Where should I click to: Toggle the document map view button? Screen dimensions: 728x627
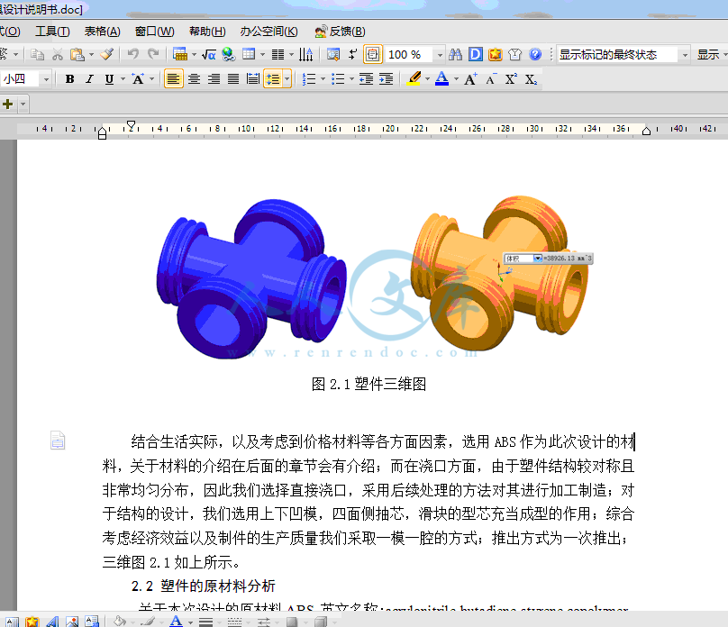coord(372,54)
